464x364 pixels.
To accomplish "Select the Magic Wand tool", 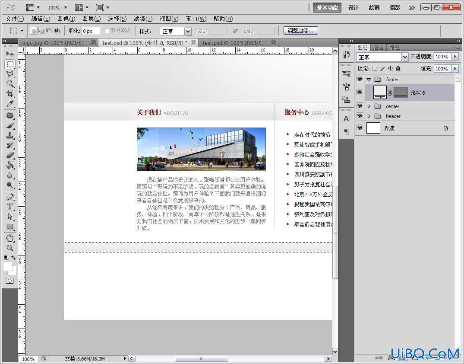I will (10, 83).
